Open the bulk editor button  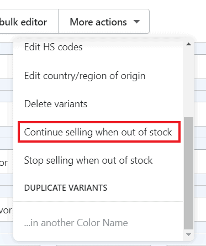[29, 22]
